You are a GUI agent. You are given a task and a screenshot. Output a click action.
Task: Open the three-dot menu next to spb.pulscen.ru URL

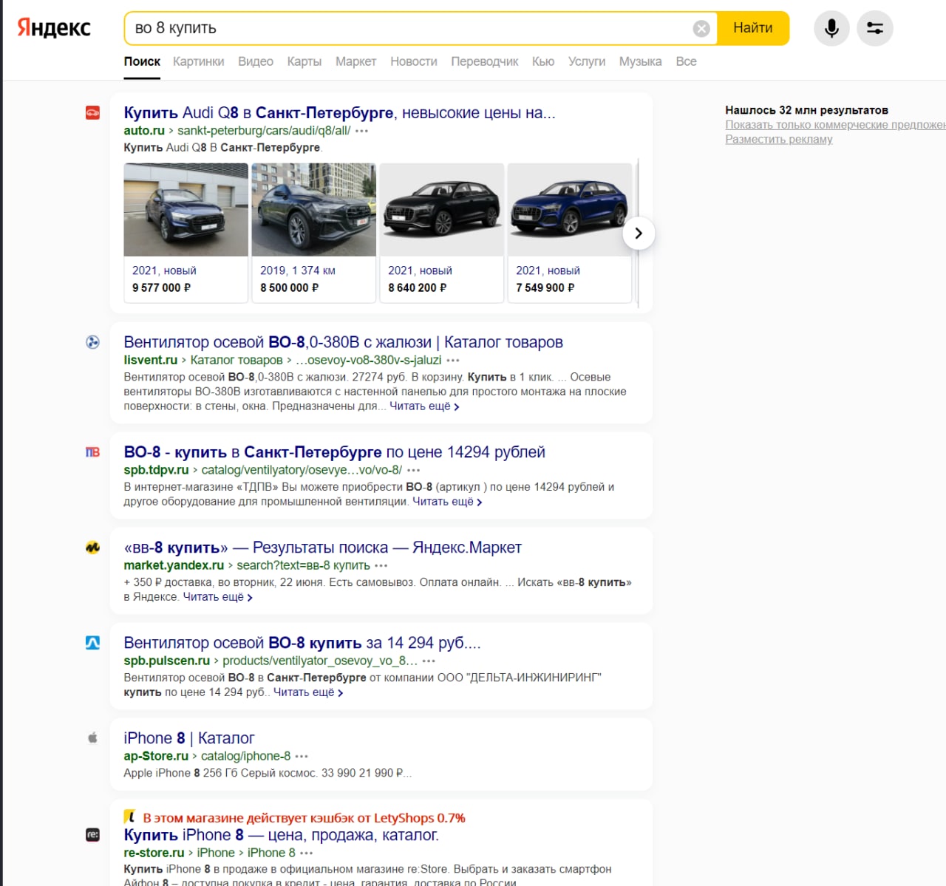(429, 661)
